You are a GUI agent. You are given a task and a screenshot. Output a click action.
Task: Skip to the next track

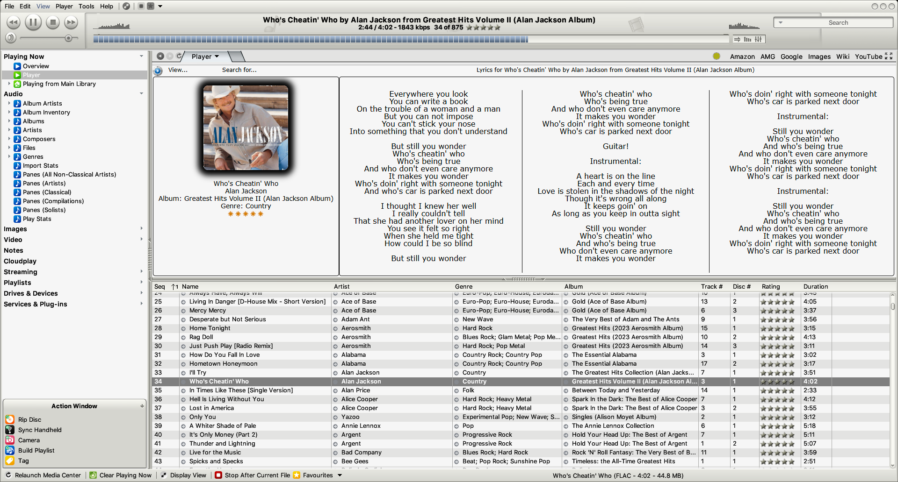[x=71, y=22]
